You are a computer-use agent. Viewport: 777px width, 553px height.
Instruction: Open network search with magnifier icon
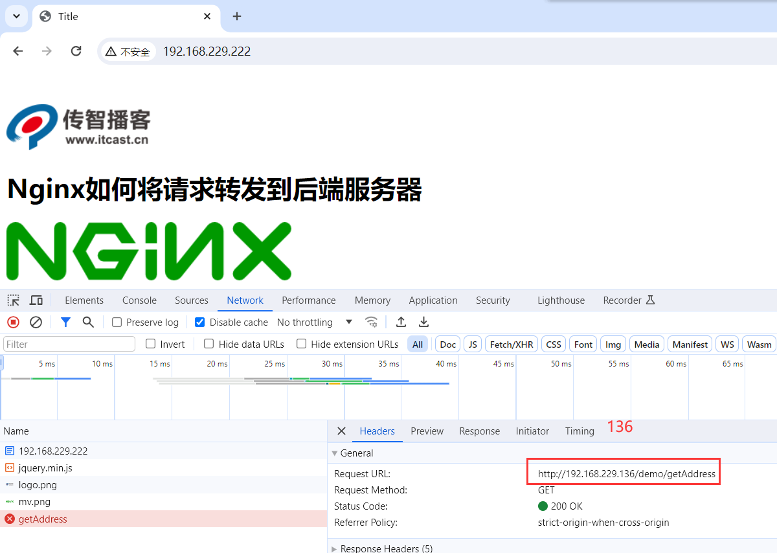point(88,322)
